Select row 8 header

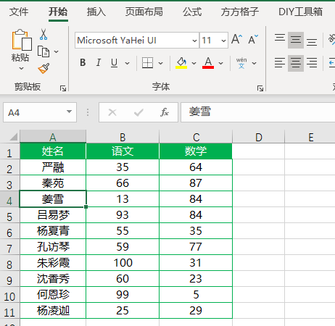[x=9, y=263]
